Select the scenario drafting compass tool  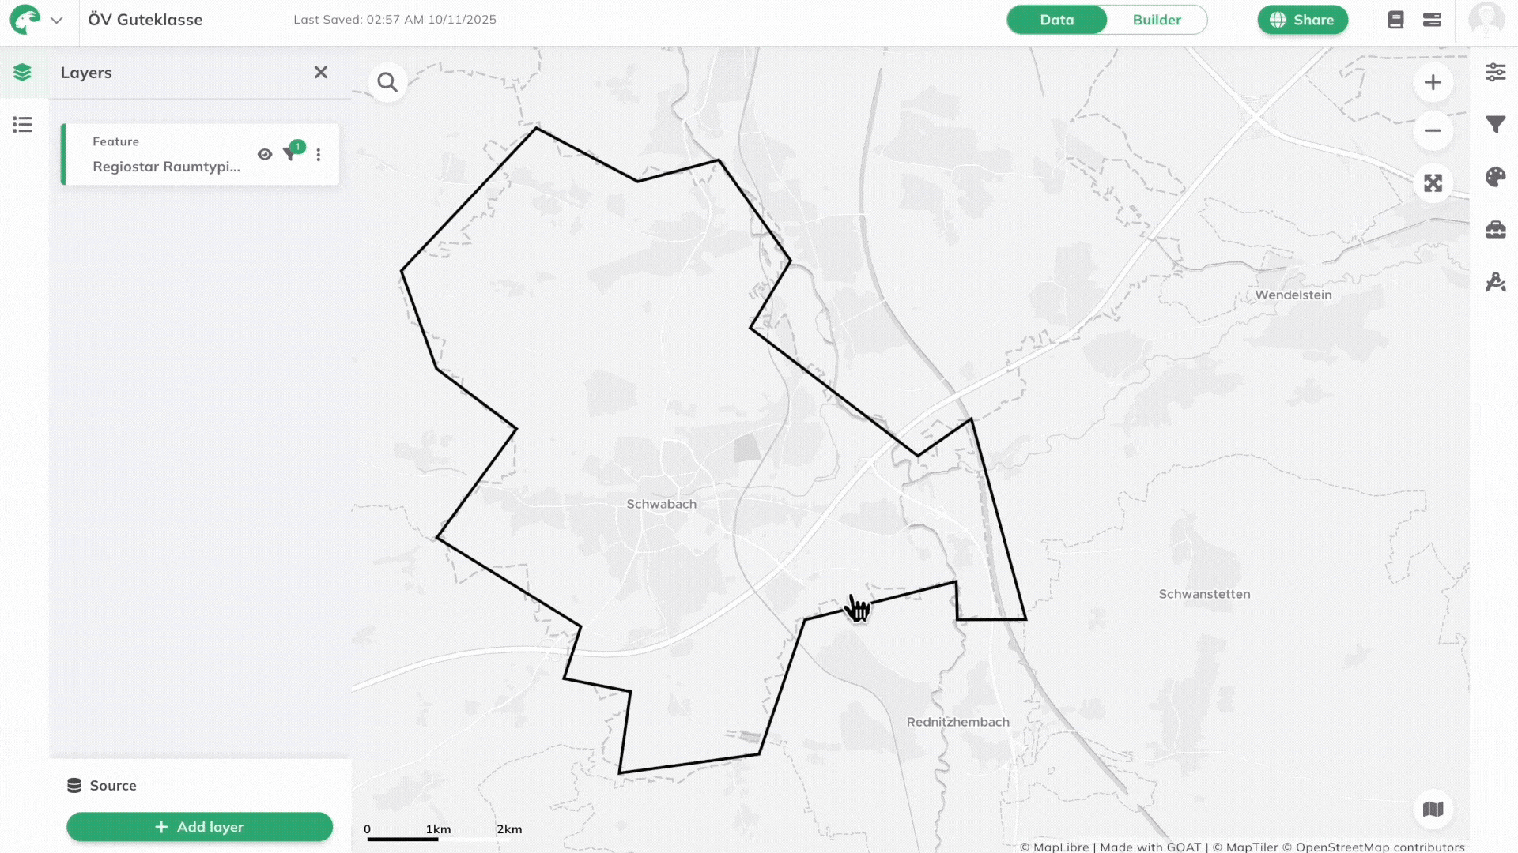1497,281
